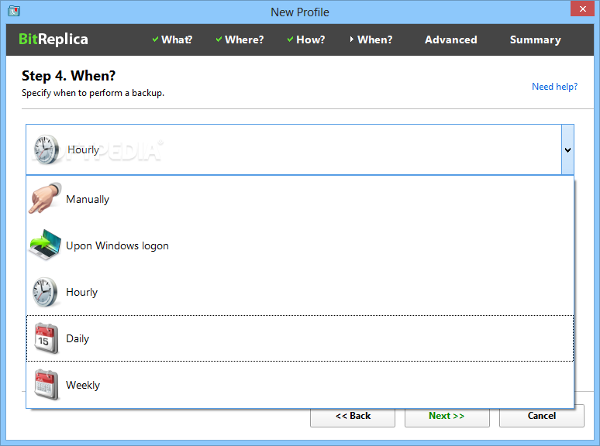
Task: Click the laptop Upon Windows logon icon
Action: 45,245
